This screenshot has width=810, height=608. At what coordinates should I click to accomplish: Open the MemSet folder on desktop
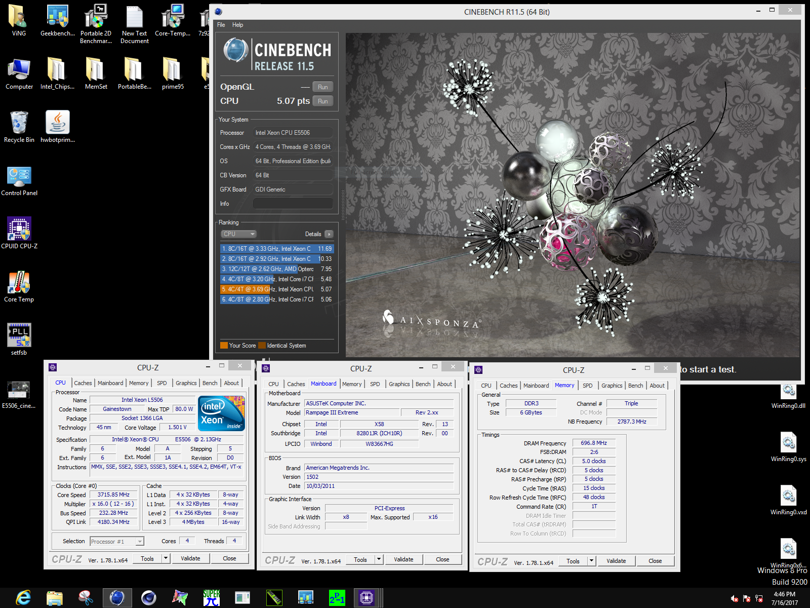pos(96,73)
